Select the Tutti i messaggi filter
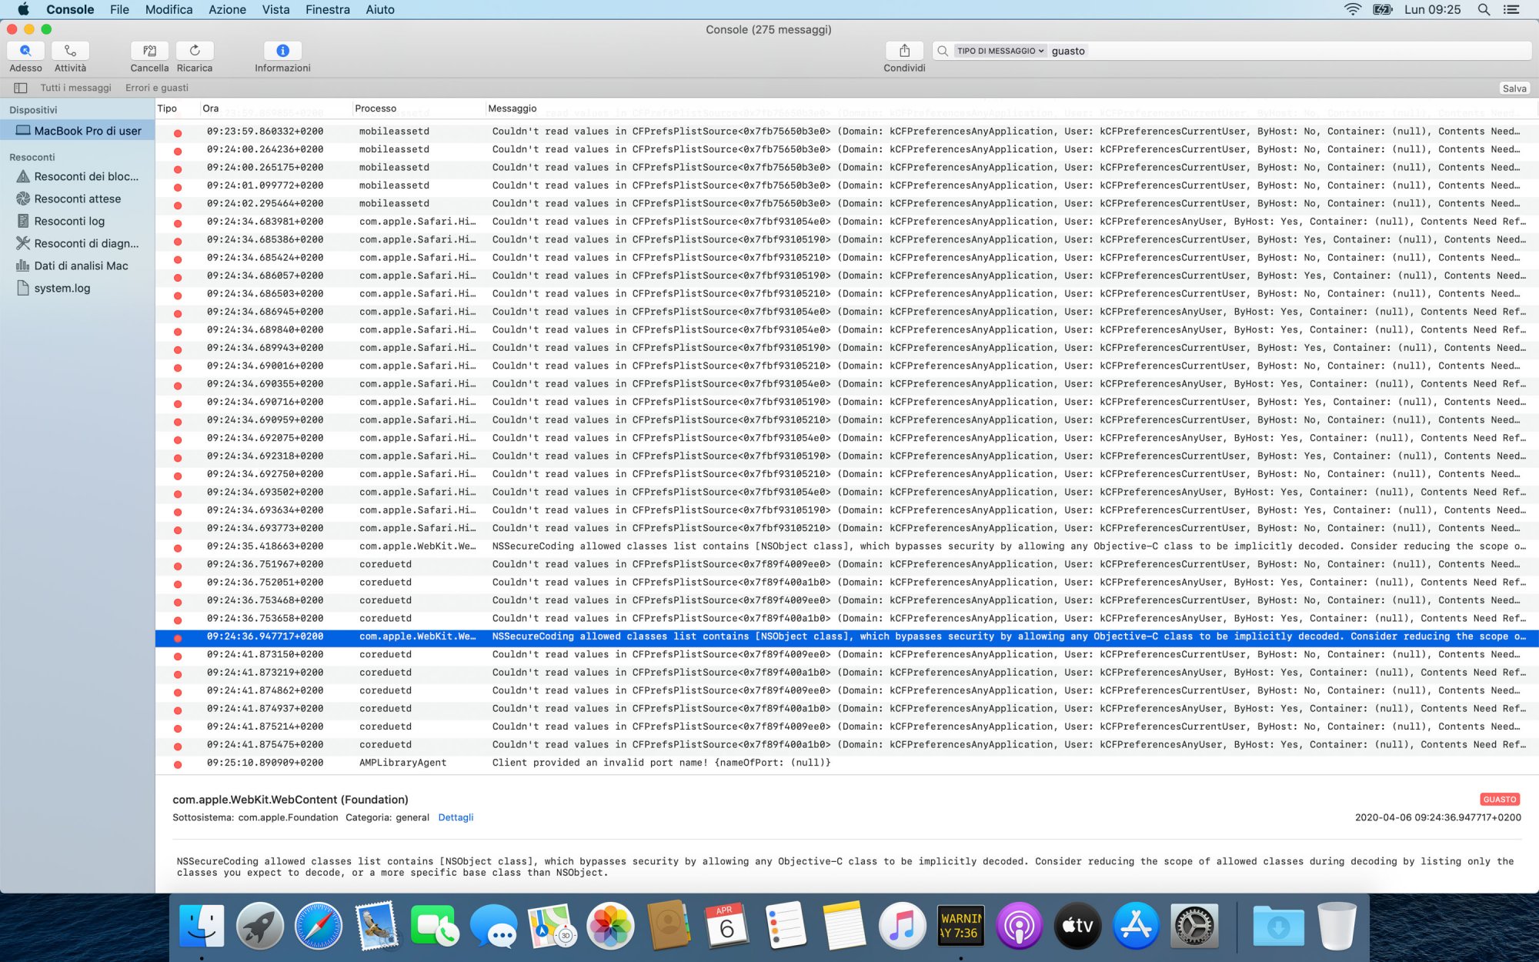 coord(75,88)
